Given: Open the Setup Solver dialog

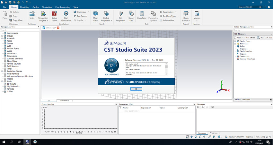Looking at the screenshot, I should [54, 16].
